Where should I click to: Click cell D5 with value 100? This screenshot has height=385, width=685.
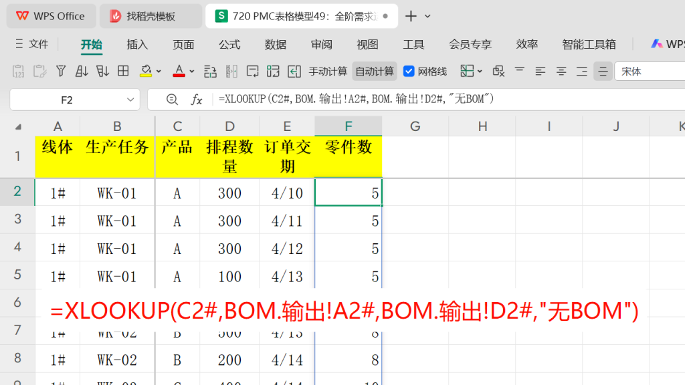coord(229,276)
